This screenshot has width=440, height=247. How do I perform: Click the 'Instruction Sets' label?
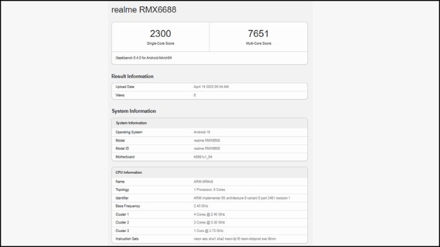pyautogui.click(x=127, y=239)
